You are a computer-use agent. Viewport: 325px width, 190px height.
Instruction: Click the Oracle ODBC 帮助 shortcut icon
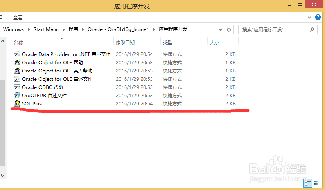17,87
